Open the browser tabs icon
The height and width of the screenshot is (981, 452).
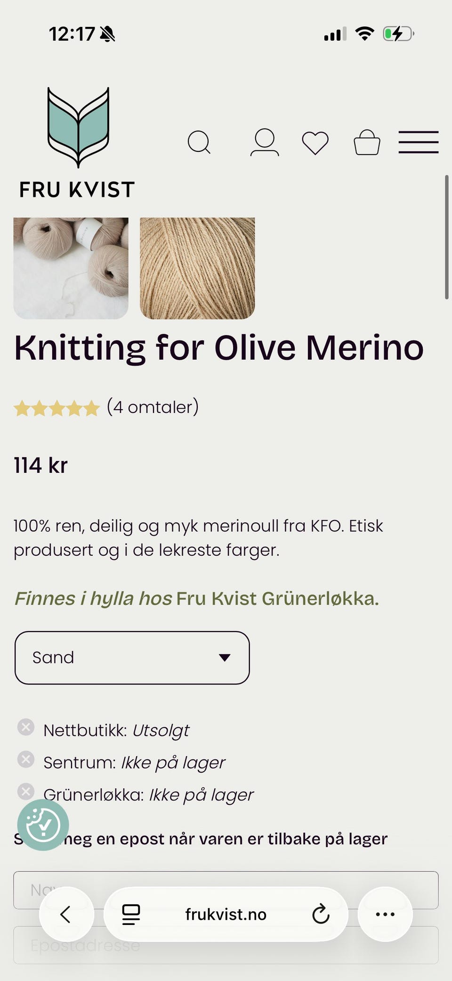(x=131, y=914)
